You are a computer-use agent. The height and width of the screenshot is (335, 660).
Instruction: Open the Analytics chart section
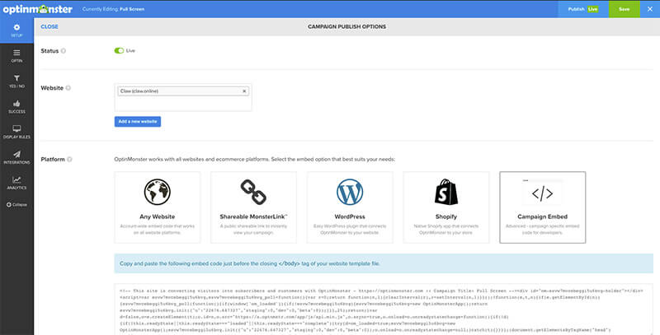[x=16, y=183]
